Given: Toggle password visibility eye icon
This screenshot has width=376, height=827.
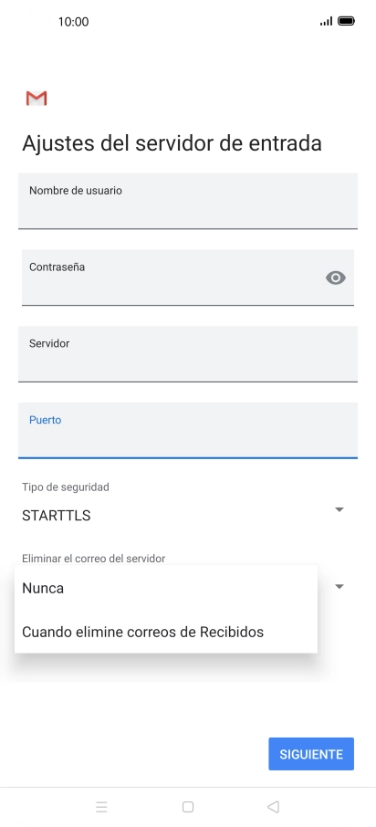Looking at the screenshot, I should [336, 278].
